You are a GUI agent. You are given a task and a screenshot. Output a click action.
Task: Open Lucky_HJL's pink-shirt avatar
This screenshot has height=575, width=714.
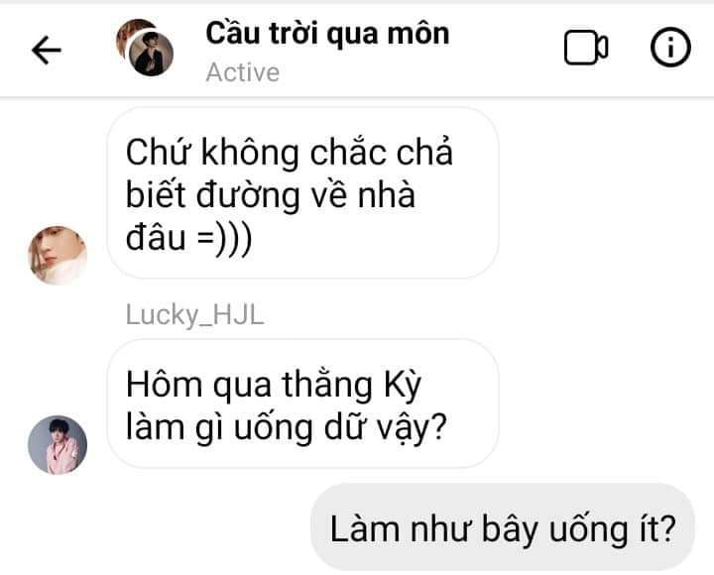58,445
